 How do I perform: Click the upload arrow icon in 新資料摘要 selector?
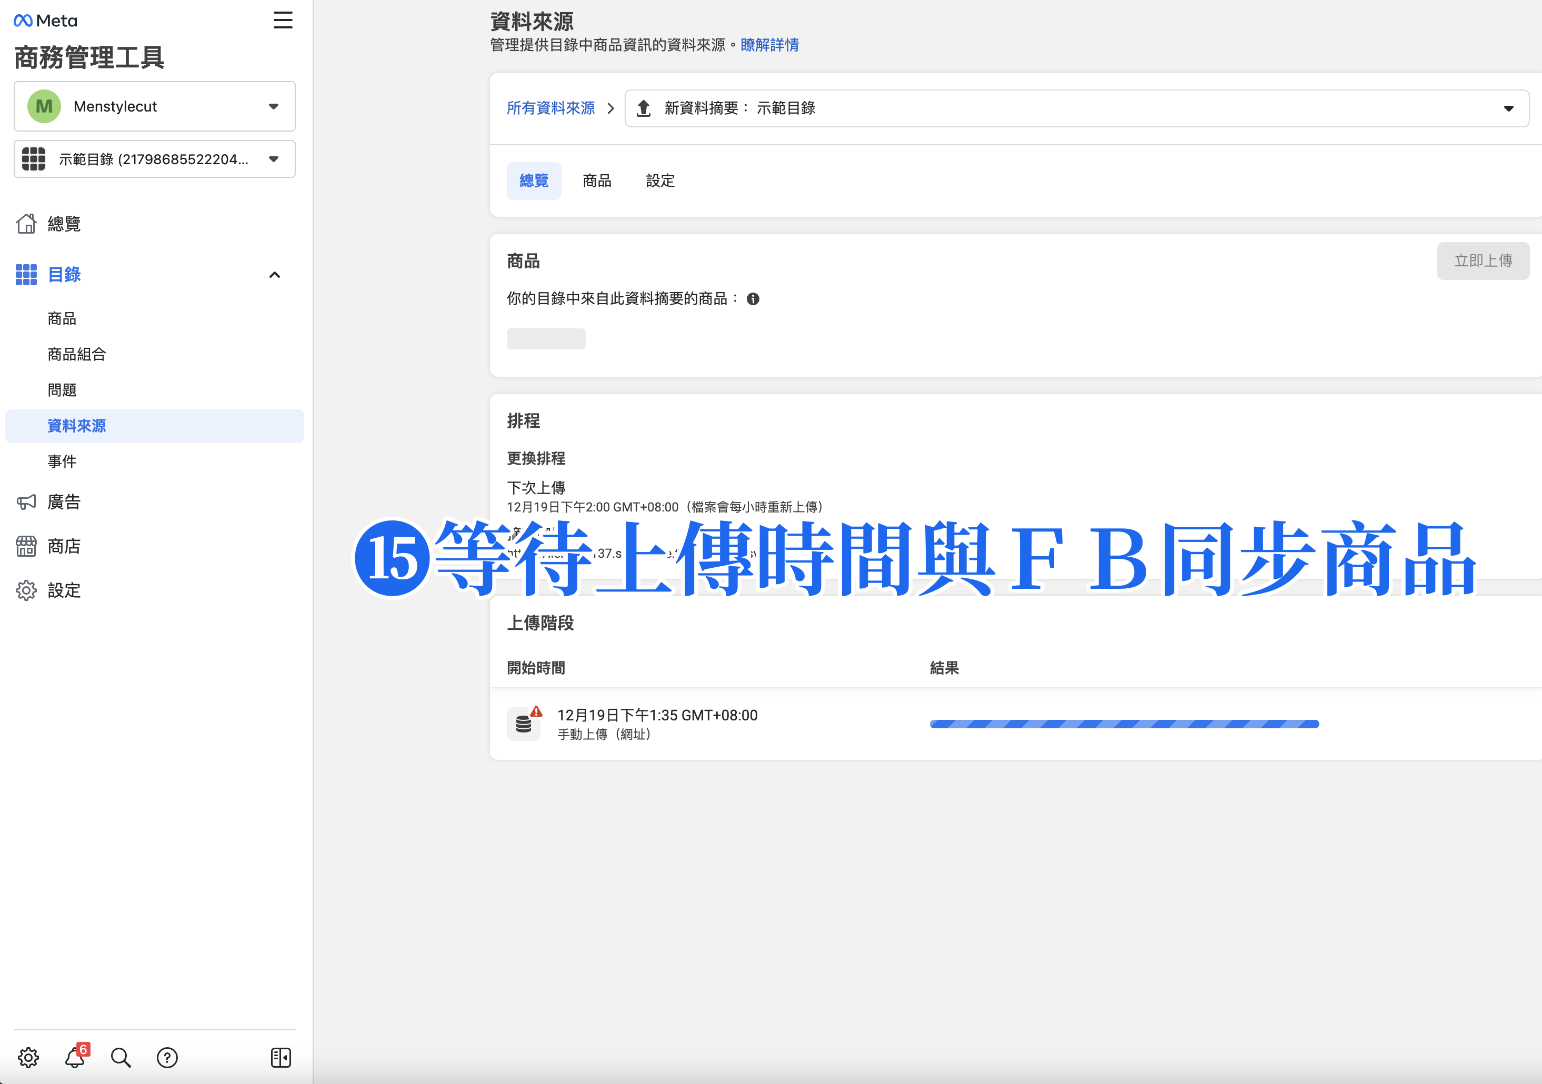[644, 108]
